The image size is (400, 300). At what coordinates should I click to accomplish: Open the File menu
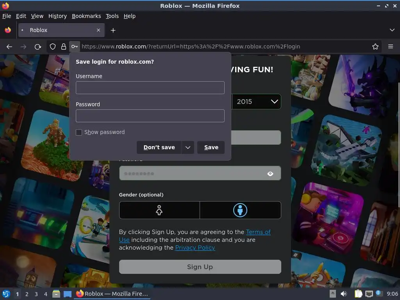tap(7, 16)
